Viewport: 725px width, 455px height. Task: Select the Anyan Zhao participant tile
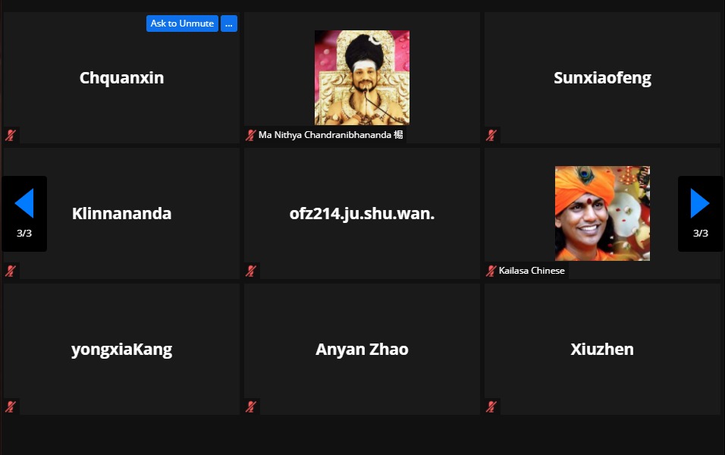362,350
